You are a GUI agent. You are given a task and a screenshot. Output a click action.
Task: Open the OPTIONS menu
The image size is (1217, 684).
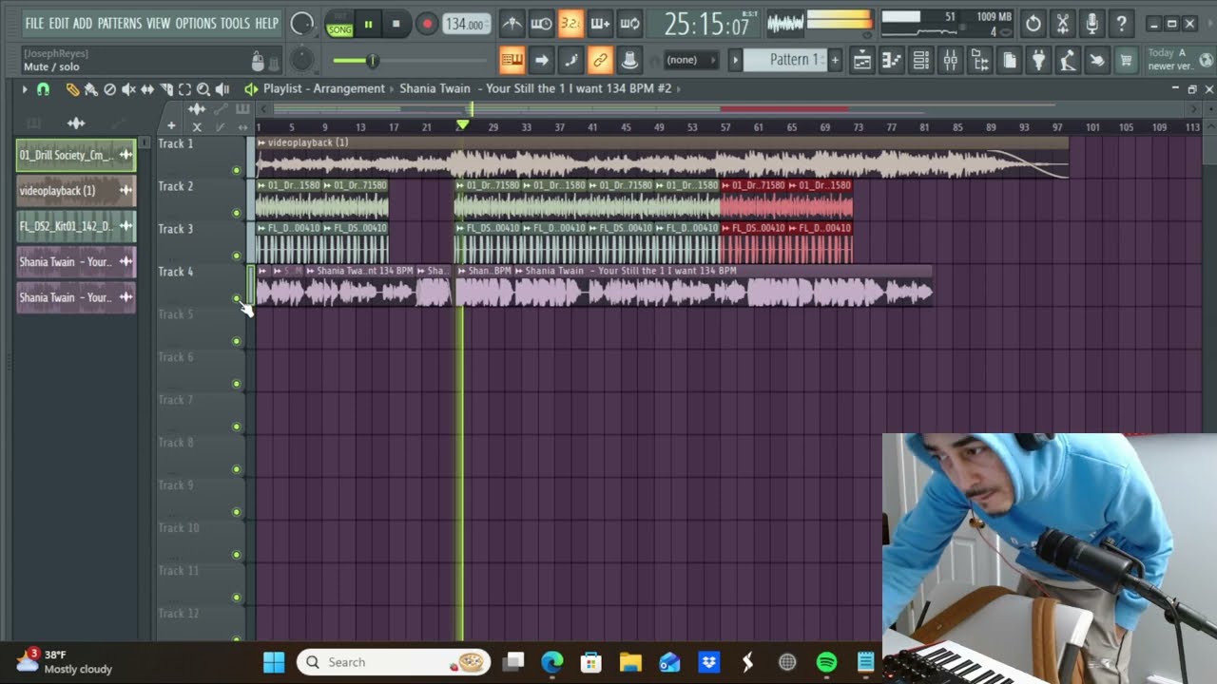pyautogui.click(x=196, y=23)
